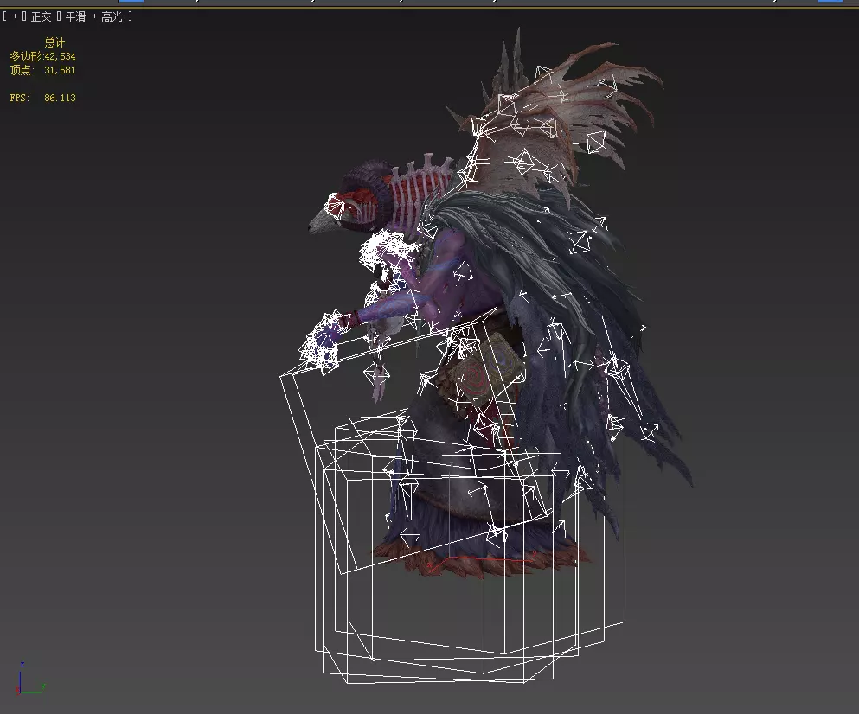Click the 总计 statistics heading
This screenshot has height=714, width=859.
click(x=54, y=42)
